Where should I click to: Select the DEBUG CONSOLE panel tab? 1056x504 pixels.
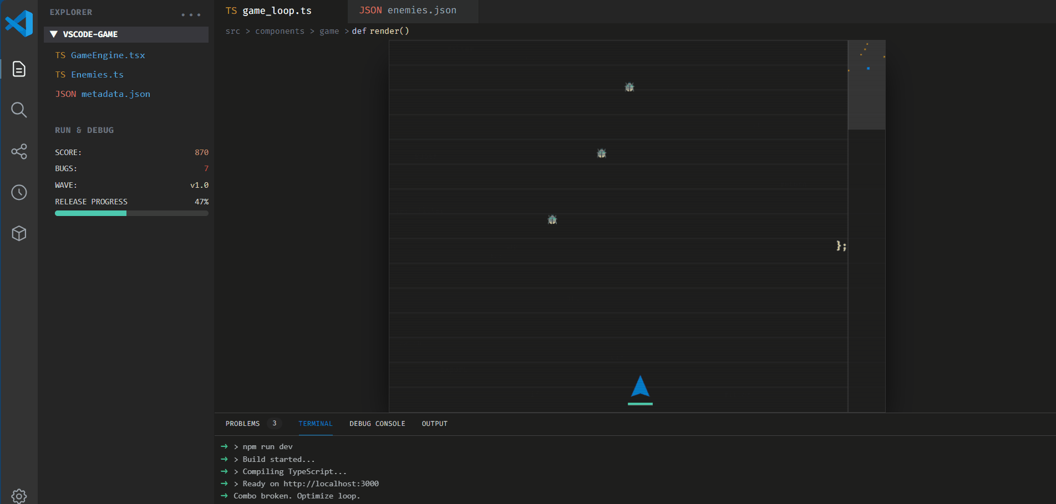click(x=377, y=424)
